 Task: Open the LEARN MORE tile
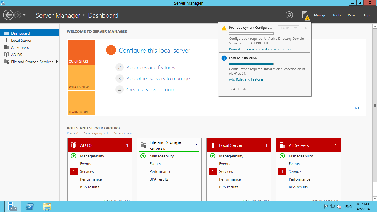tap(81, 103)
